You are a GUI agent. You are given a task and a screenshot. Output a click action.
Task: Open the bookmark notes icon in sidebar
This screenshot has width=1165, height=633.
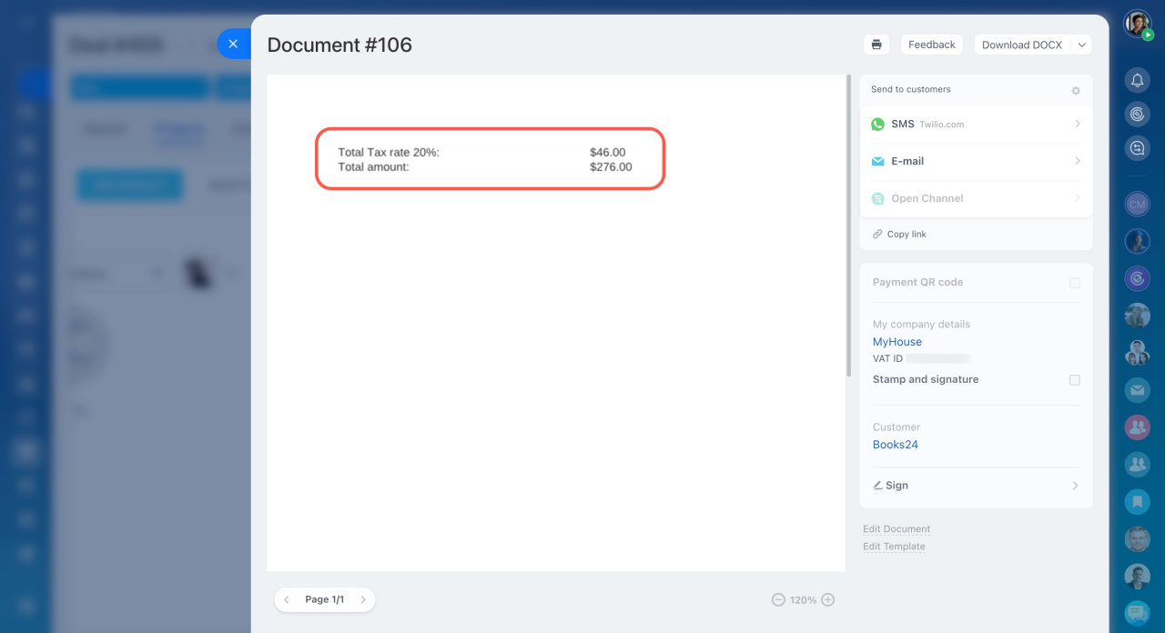1138,501
